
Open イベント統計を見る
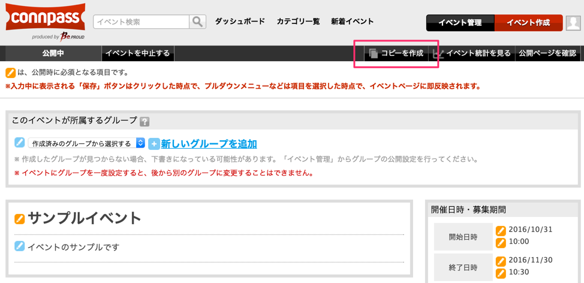472,53
